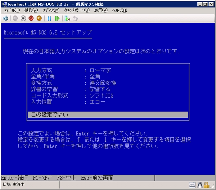216x190 pixels.
Task: Click the keyboard status icon at the bottom
Action: click(x=192, y=185)
